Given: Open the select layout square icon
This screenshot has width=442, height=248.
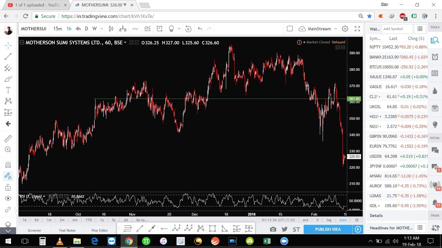Looking at the screenshot, I should (290, 29).
